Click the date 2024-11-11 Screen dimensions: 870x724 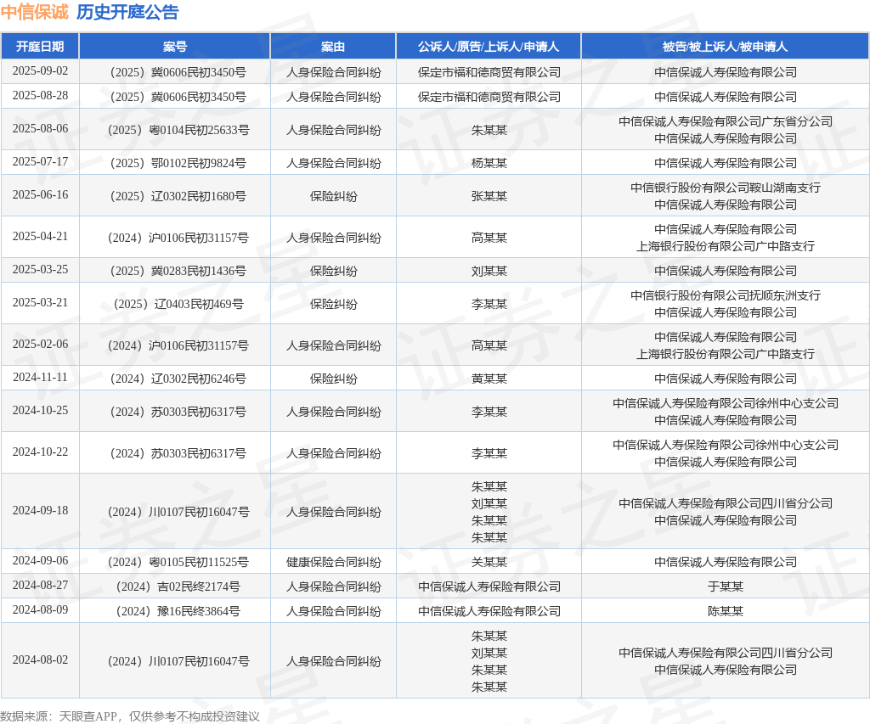(40, 378)
